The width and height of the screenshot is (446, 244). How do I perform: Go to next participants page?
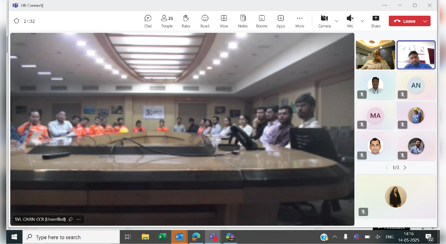point(405,168)
